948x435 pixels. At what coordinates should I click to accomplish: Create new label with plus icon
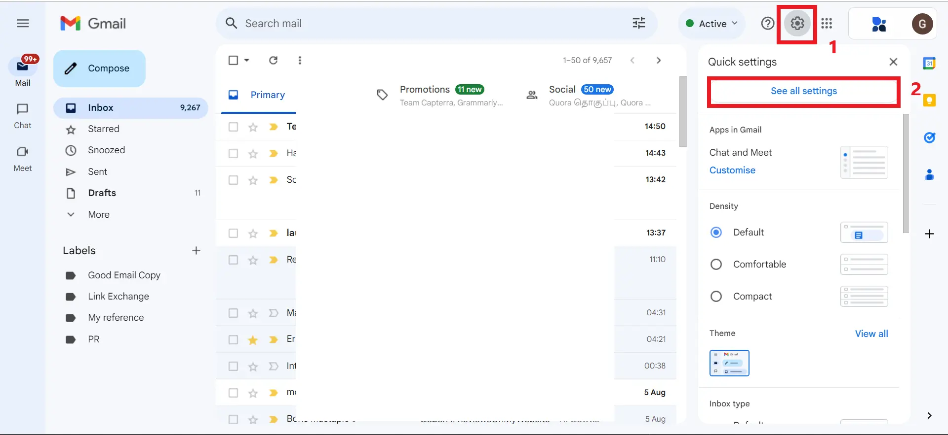pos(196,250)
